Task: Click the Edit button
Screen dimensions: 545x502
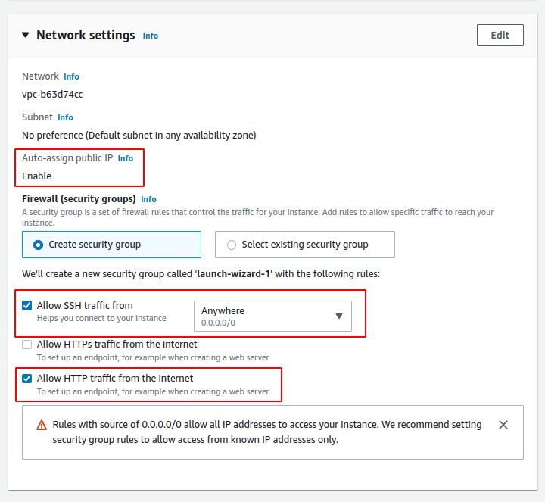Action: point(500,35)
